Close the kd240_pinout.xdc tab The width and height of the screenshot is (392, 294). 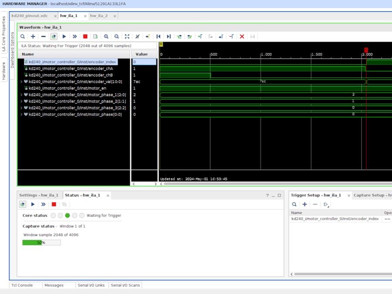(x=55, y=16)
